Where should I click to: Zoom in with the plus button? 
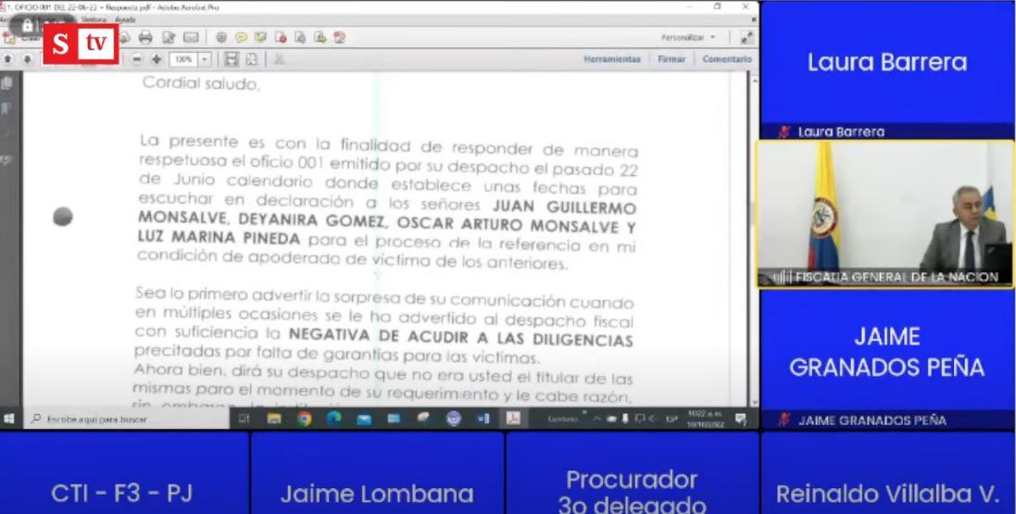157,59
